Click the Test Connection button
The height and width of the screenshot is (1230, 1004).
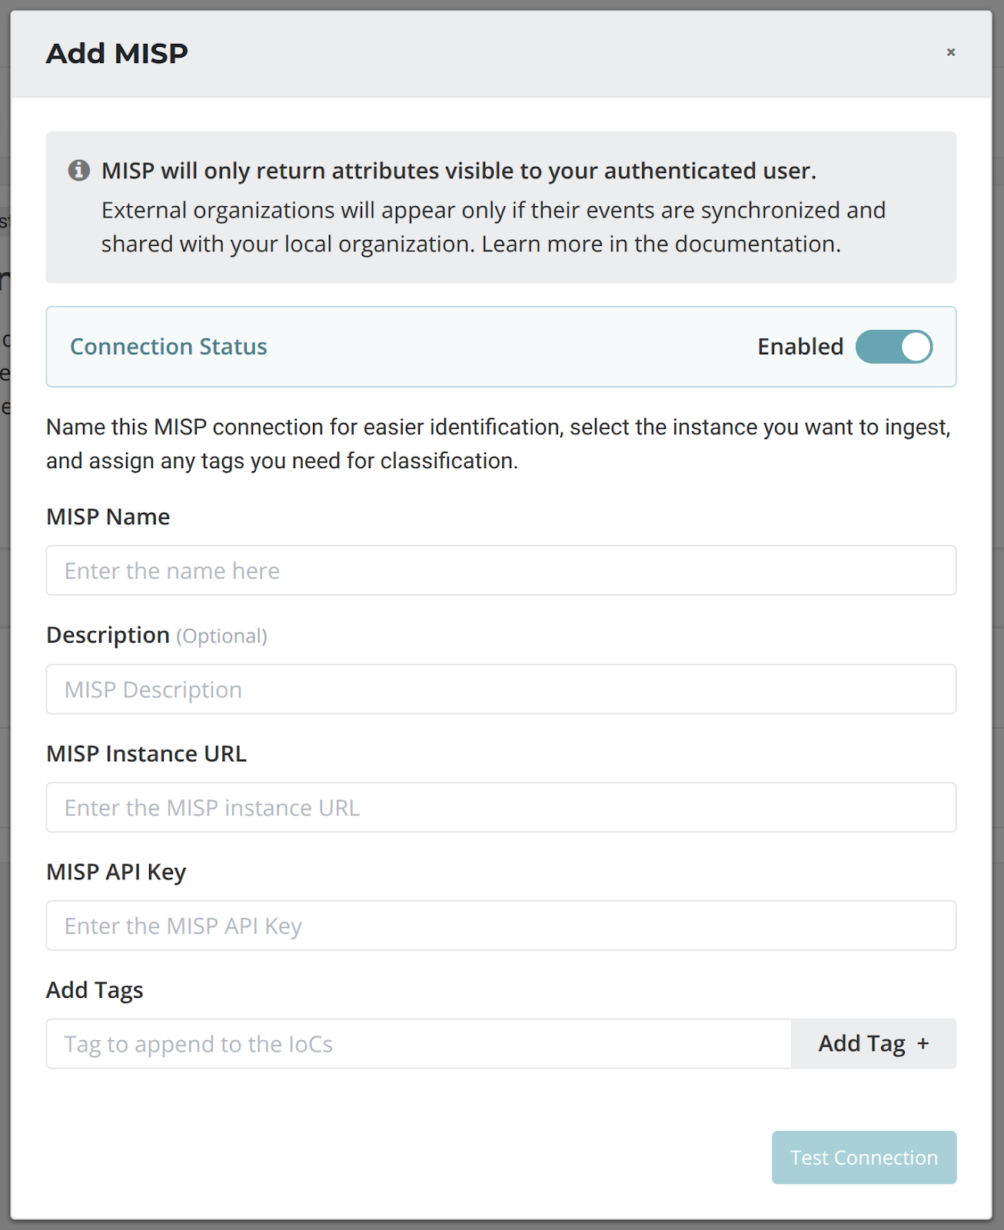pos(863,1157)
